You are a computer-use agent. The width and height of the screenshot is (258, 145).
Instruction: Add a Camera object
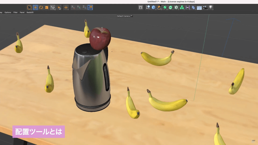(x=205, y=7)
